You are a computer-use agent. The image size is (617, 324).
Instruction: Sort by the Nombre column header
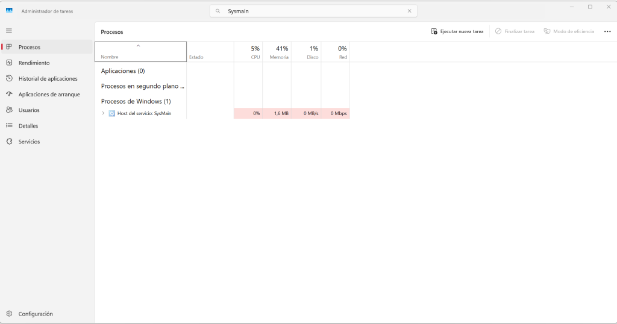(x=140, y=52)
